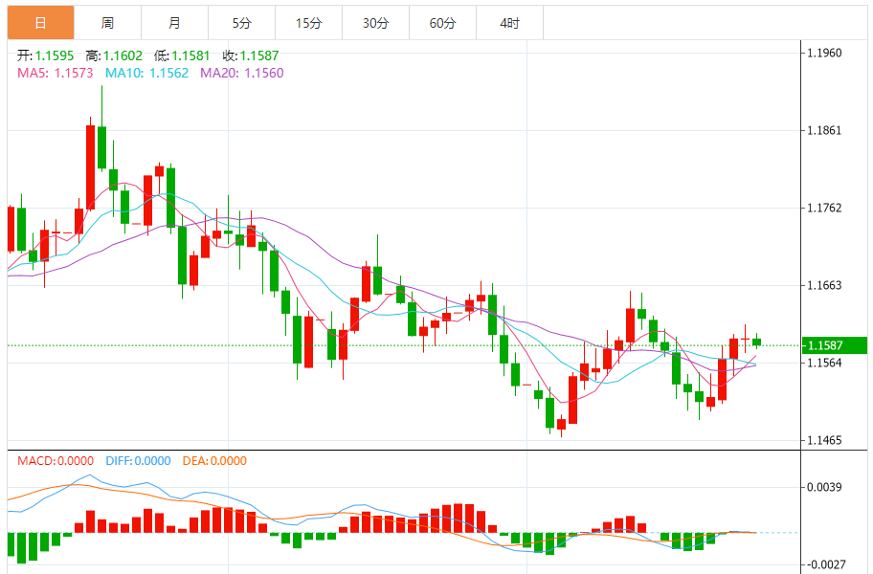Open the 15分 timeframe tab
This screenshot has height=574, width=873.
coord(308,23)
